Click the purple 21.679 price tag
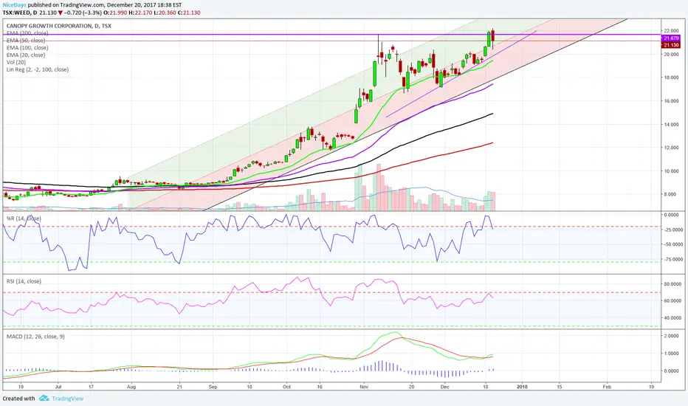Screen dimensions: 688x406 click(x=671, y=38)
